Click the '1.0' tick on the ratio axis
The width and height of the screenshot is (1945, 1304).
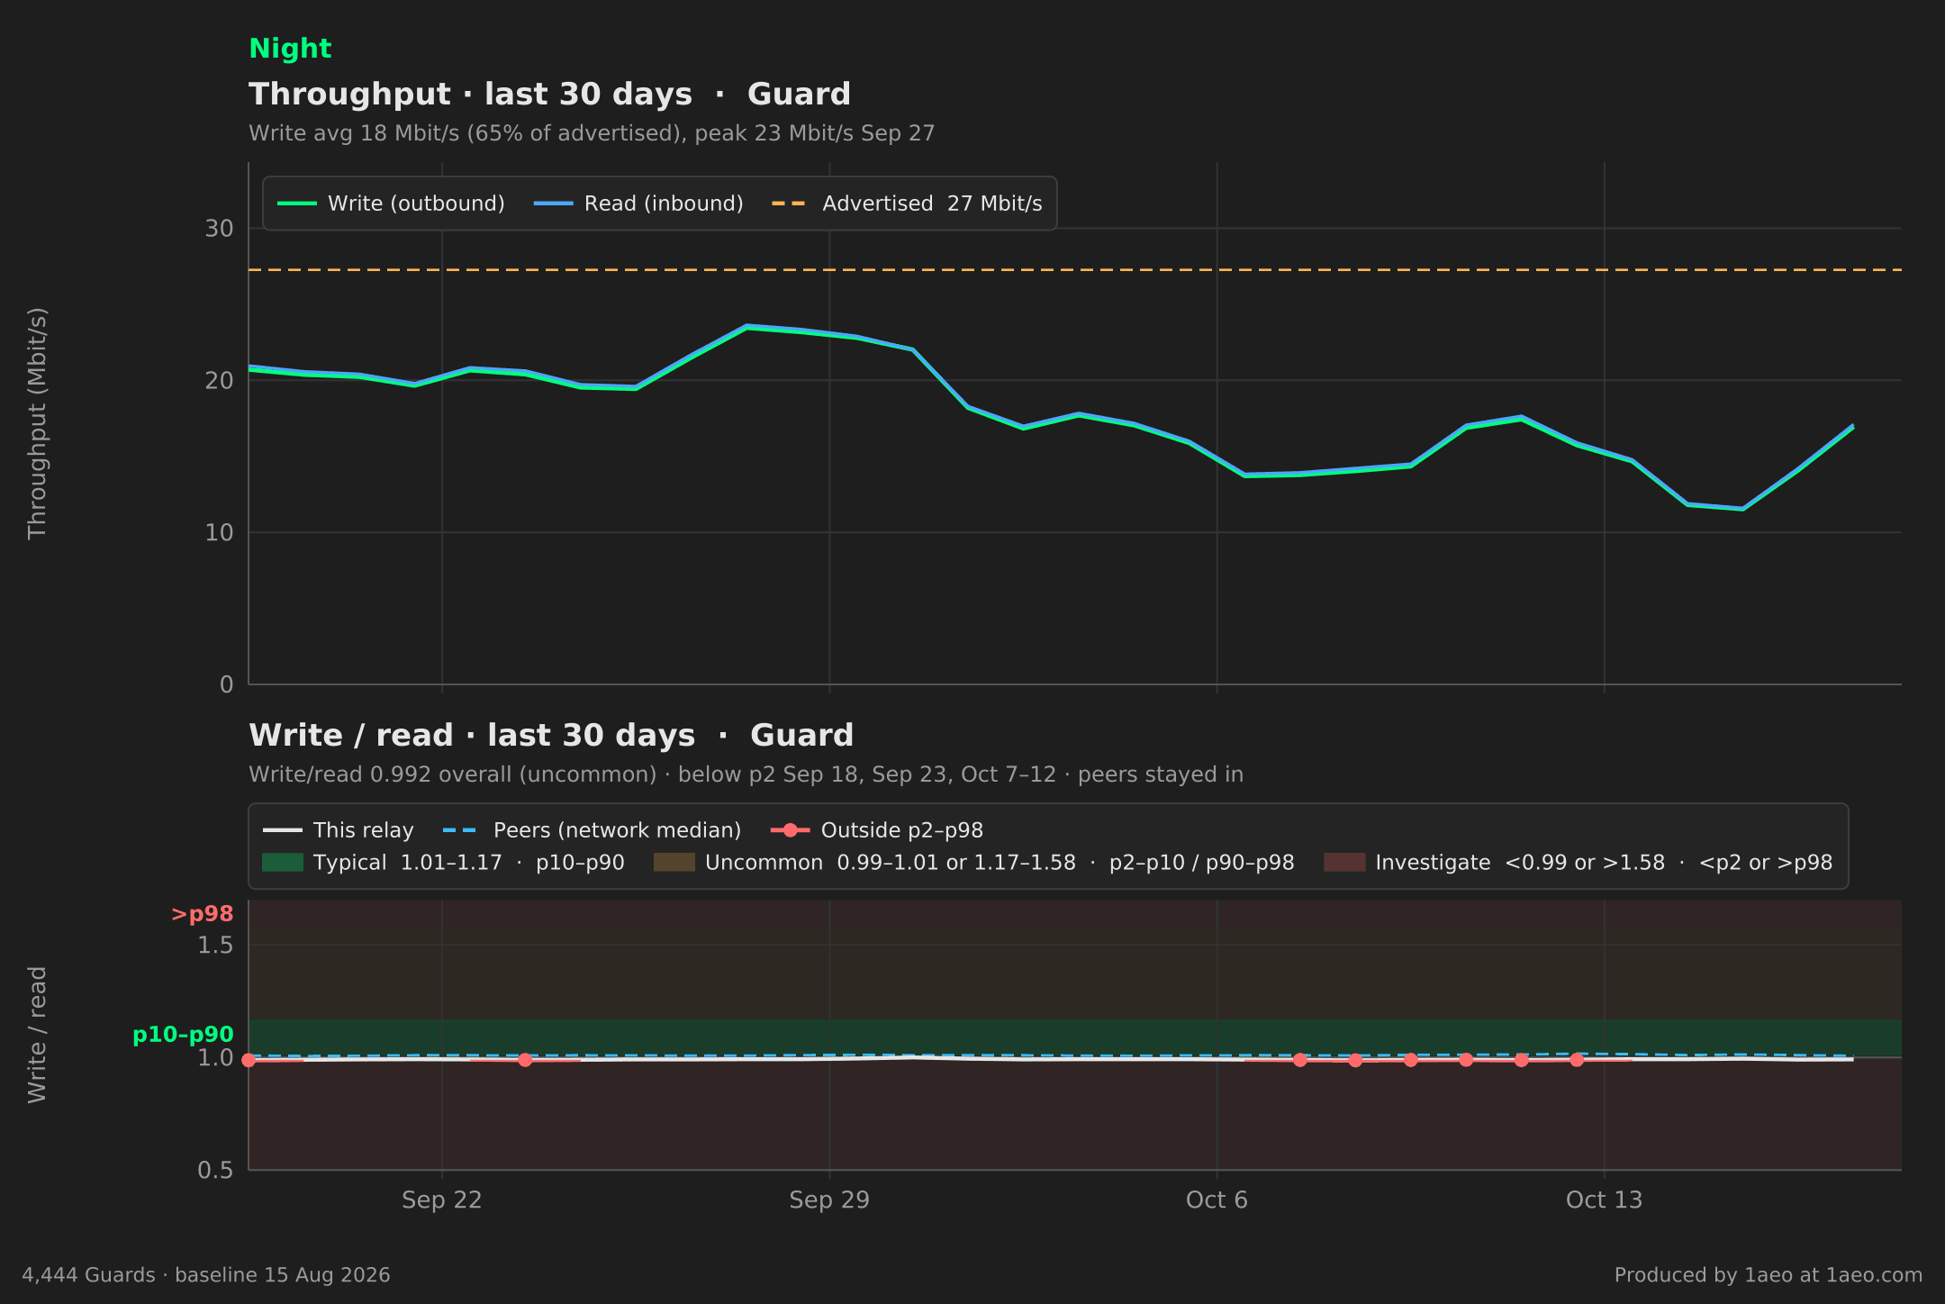[215, 1058]
